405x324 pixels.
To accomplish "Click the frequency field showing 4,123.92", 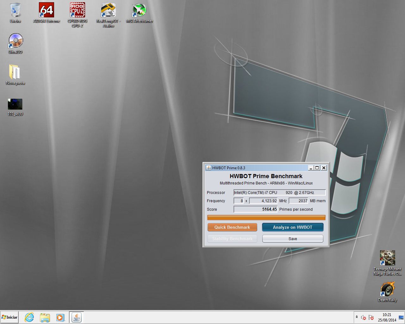I will point(263,201).
